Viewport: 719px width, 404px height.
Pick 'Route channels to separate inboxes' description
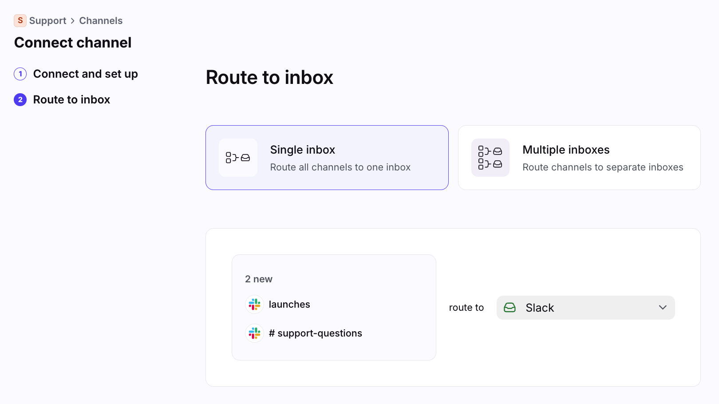point(603,167)
